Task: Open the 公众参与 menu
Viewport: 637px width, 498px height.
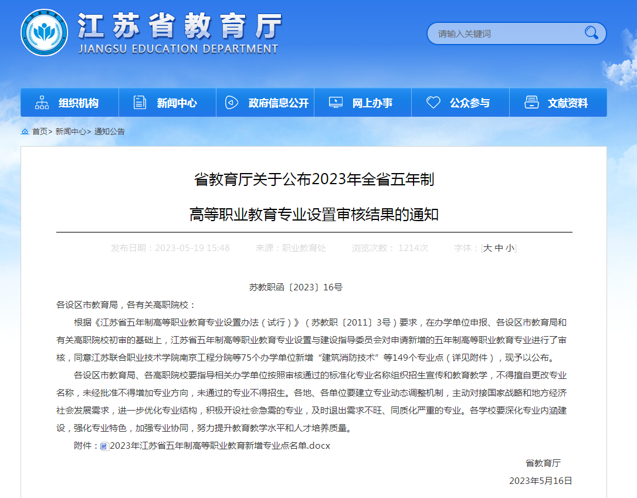Action: (460, 103)
